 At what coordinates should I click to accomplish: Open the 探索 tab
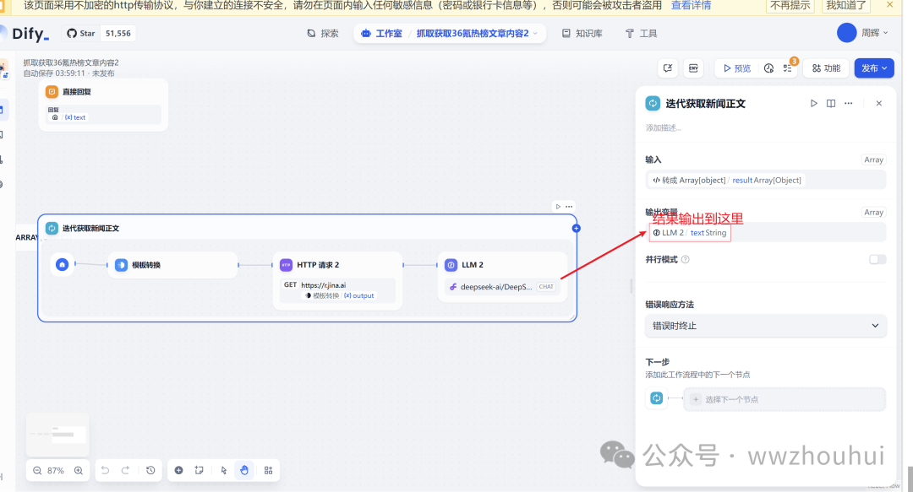point(323,34)
